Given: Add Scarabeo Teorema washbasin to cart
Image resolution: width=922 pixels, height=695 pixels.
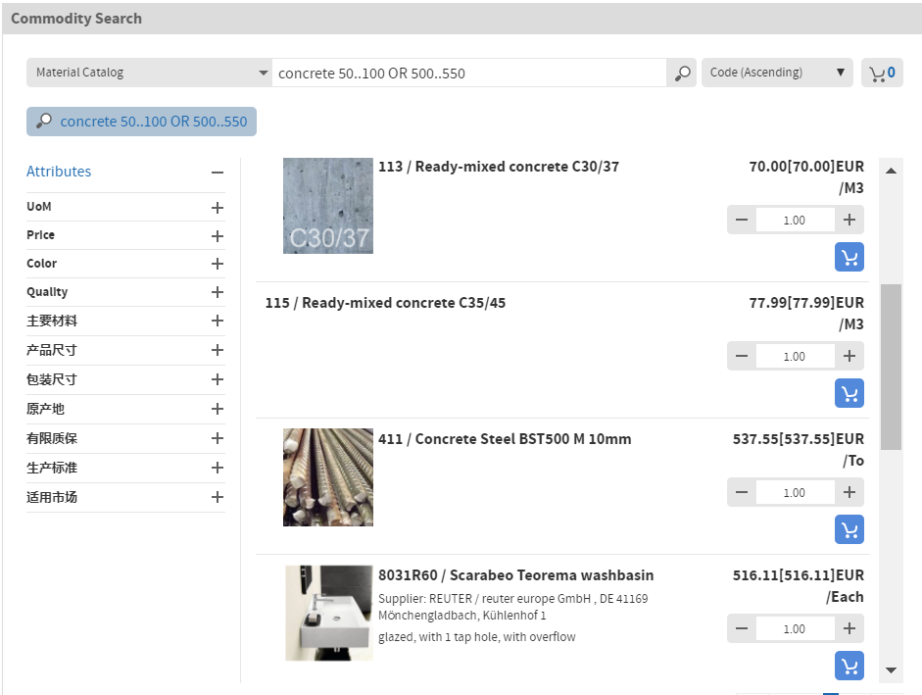Looking at the screenshot, I should [849, 666].
